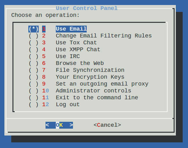188x148 pixels.
Task: Confirm with the OK button
Action: 59,125
